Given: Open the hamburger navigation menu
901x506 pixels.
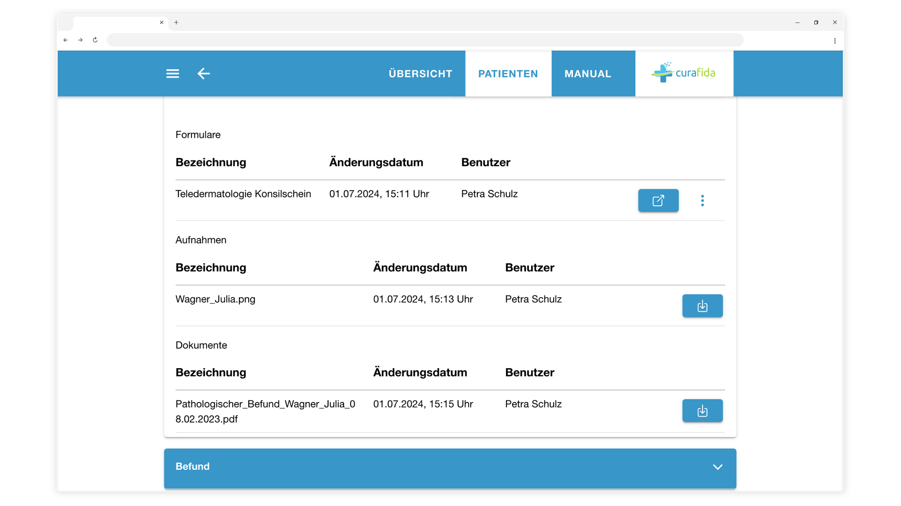Looking at the screenshot, I should coord(173,74).
